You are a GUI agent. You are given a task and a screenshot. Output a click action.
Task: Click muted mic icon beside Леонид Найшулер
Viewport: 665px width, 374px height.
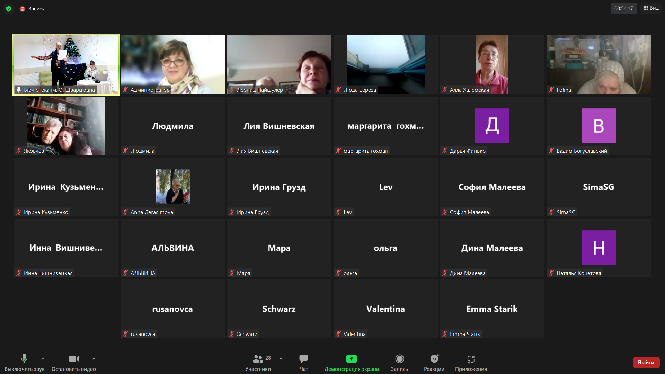coord(232,90)
